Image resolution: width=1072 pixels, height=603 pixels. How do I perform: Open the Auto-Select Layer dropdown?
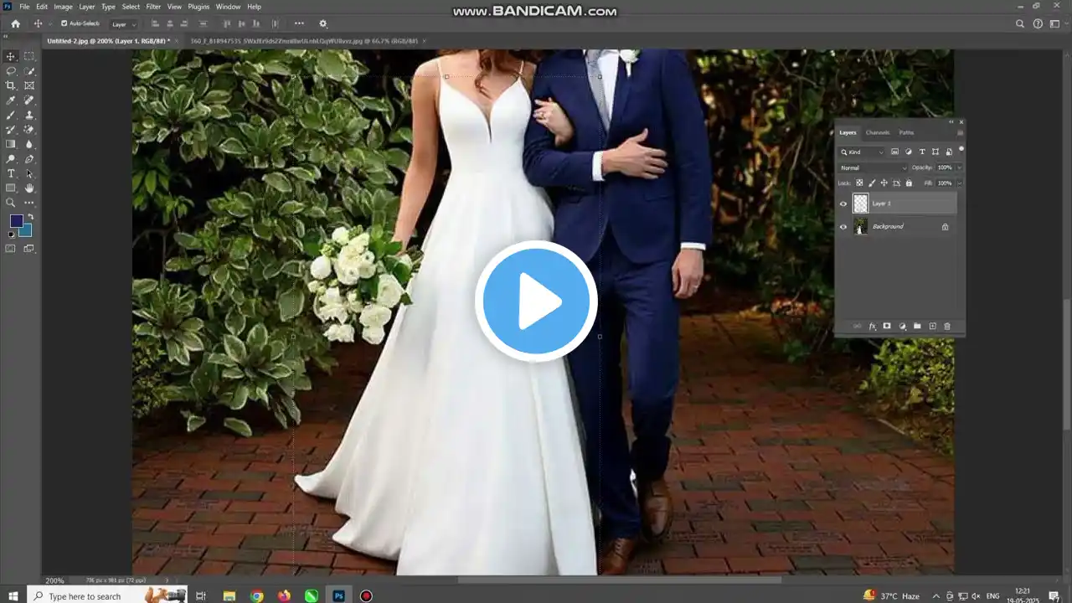pos(124,24)
